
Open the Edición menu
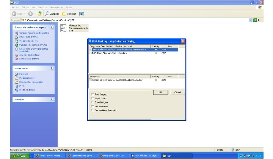coord(25,7)
